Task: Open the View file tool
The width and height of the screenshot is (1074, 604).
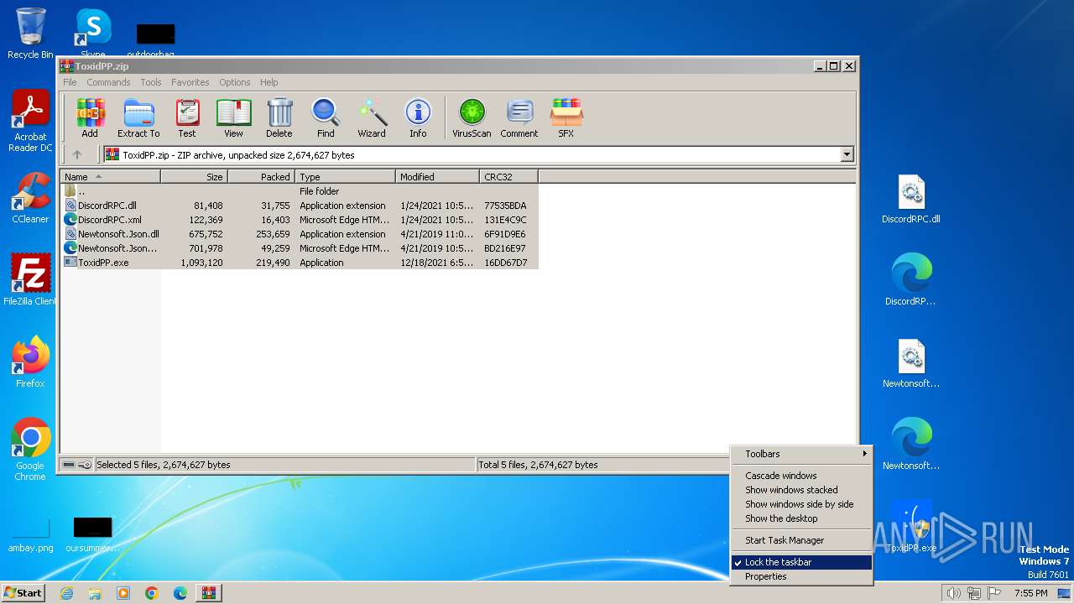Action: pyautogui.click(x=233, y=117)
